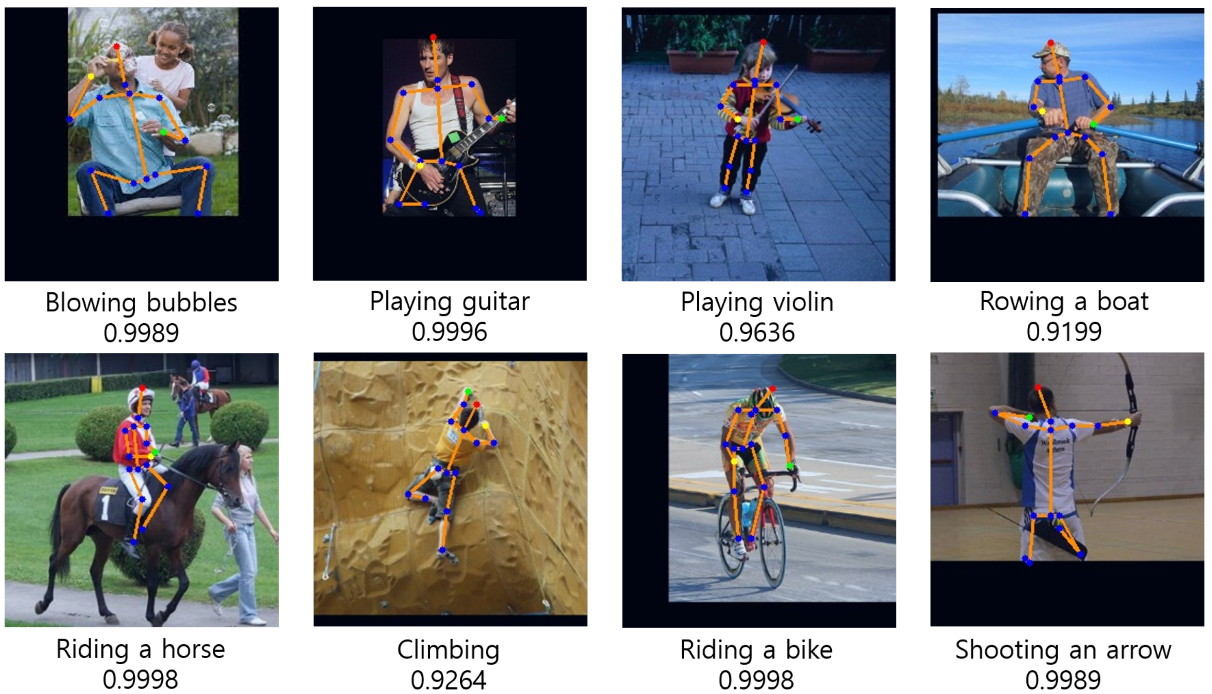Click the Playing violin caption text
Viewport: 1212px width, 694px height.
pyautogui.click(x=757, y=302)
